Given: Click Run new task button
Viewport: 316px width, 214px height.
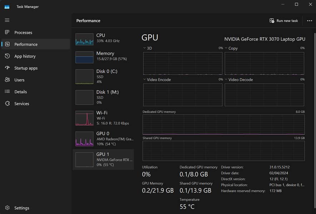Looking at the screenshot, I should coord(284,21).
